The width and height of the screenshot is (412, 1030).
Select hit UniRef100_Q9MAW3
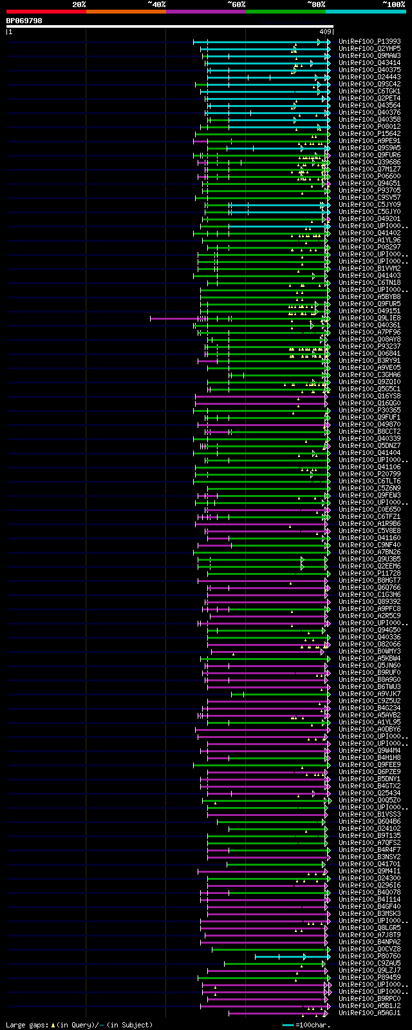point(370,56)
